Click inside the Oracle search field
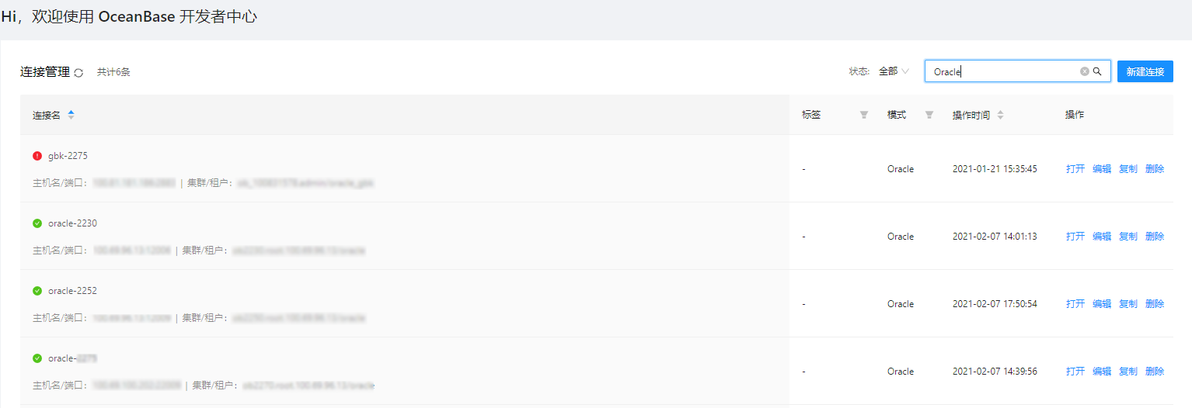The image size is (1192, 408). click(1002, 71)
